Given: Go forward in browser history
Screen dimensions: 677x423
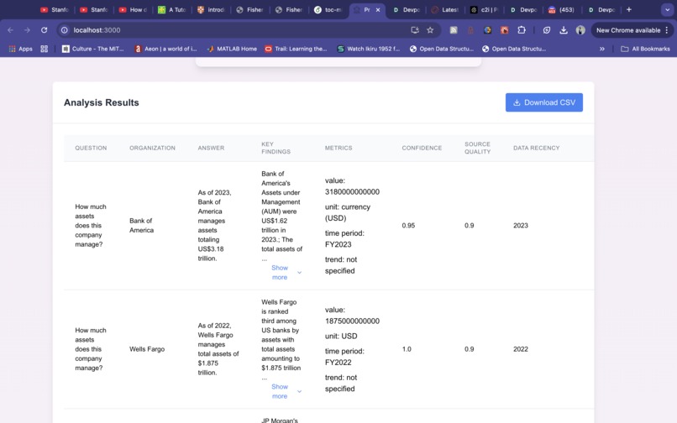Looking at the screenshot, I should (27, 30).
